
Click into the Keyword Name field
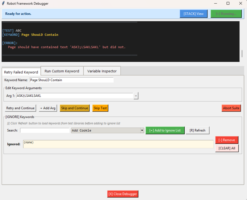pos(72,80)
